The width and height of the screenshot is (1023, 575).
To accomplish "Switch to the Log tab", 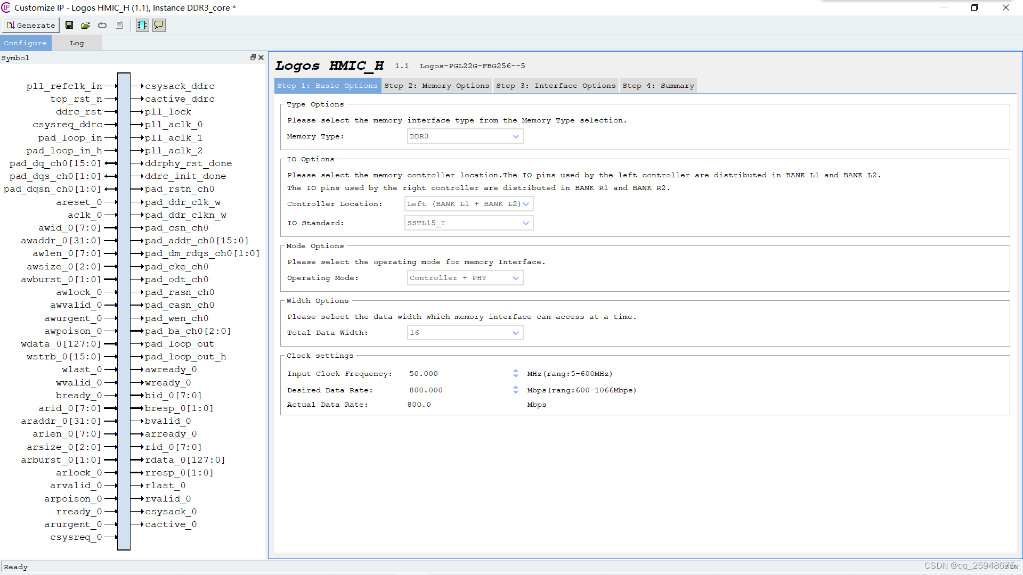I will tap(77, 43).
